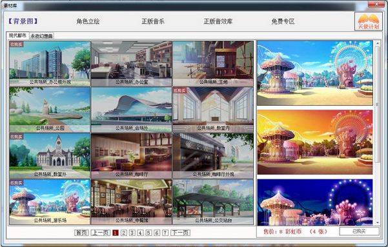The image size is (388, 247).
Task: Open the 免费专区 section
Action: (x=283, y=21)
